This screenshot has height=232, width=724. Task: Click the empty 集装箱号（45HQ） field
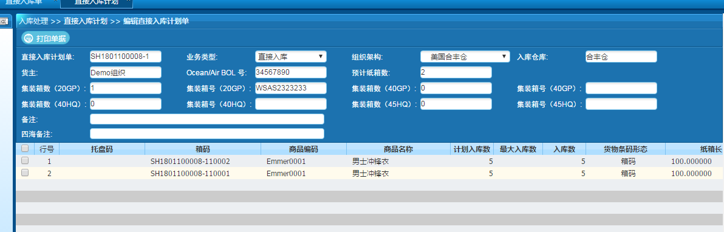click(x=621, y=104)
